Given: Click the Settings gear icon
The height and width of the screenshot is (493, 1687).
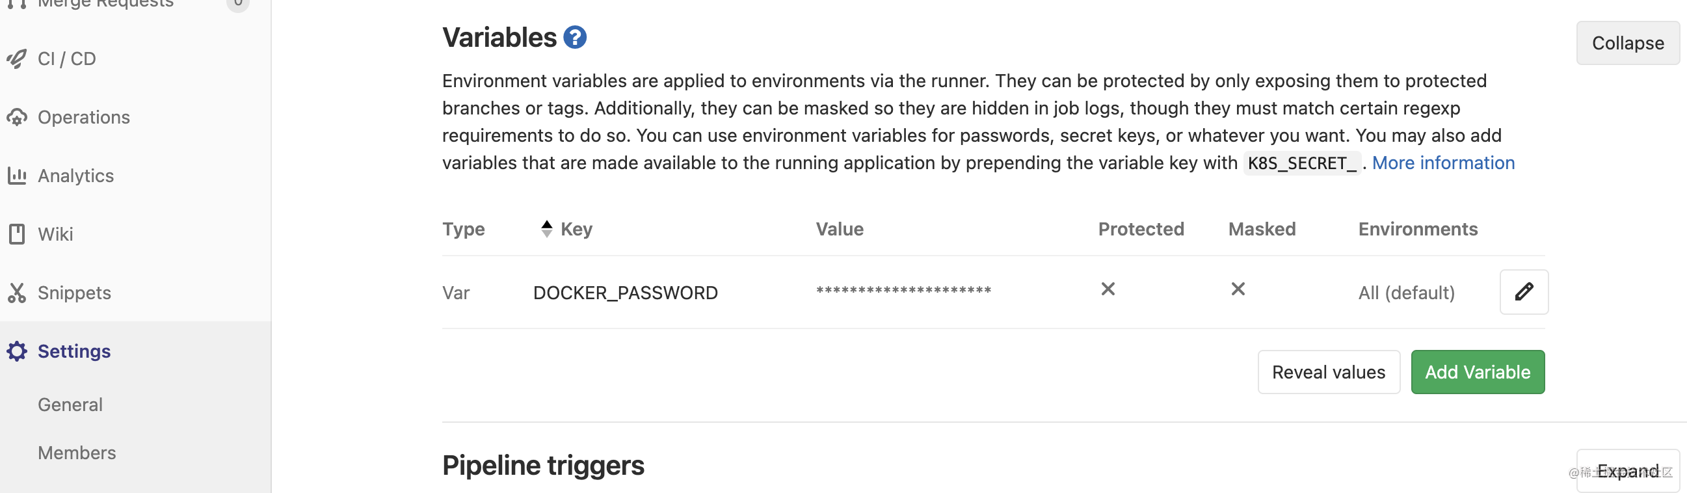Looking at the screenshot, I should (16, 351).
